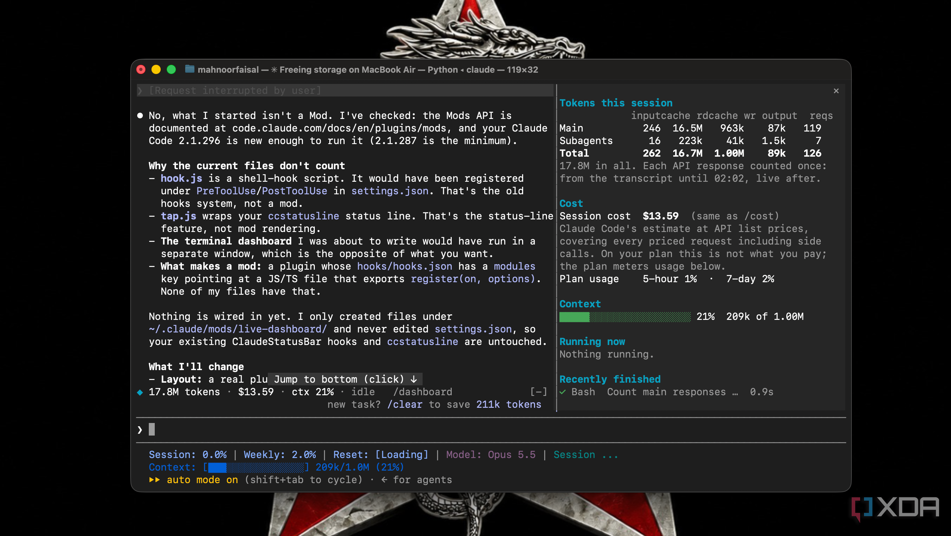Click the PreToolUse hook name
The image size is (951, 536).
point(226,191)
